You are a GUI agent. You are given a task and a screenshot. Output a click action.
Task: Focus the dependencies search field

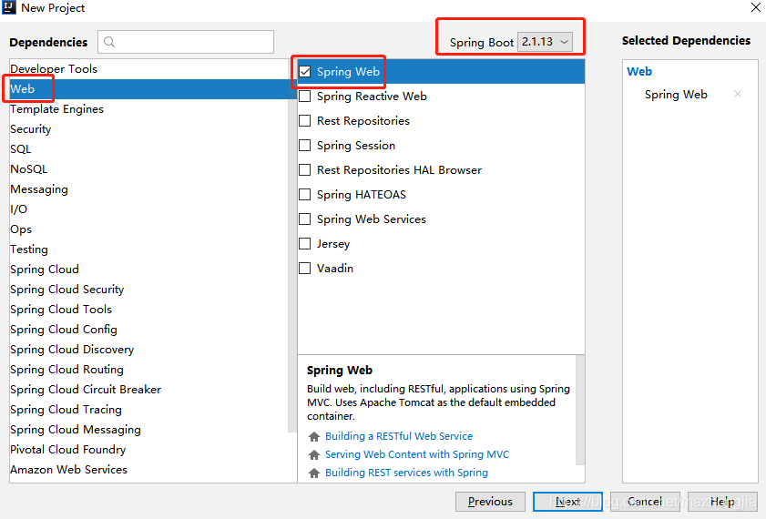[x=186, y=42]
